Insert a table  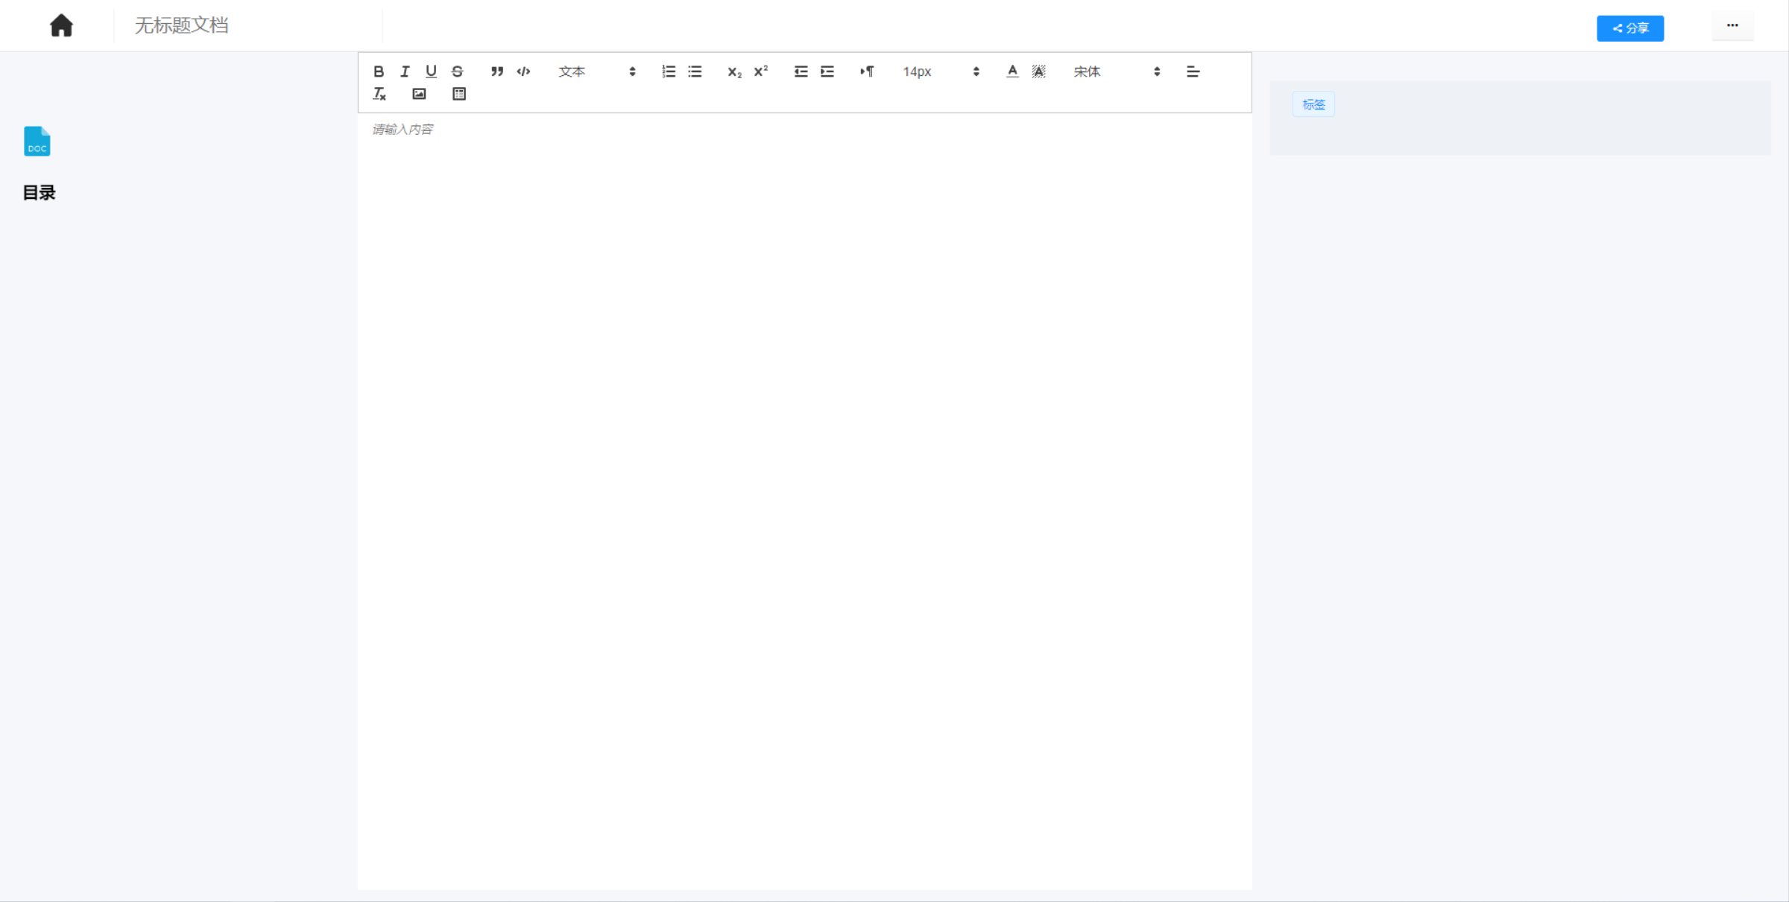pyautogui.click(x=459, y=94)
